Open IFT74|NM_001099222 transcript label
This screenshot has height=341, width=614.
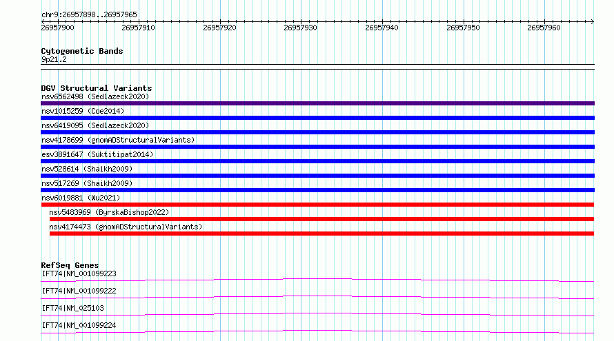(x=79, y=291)
